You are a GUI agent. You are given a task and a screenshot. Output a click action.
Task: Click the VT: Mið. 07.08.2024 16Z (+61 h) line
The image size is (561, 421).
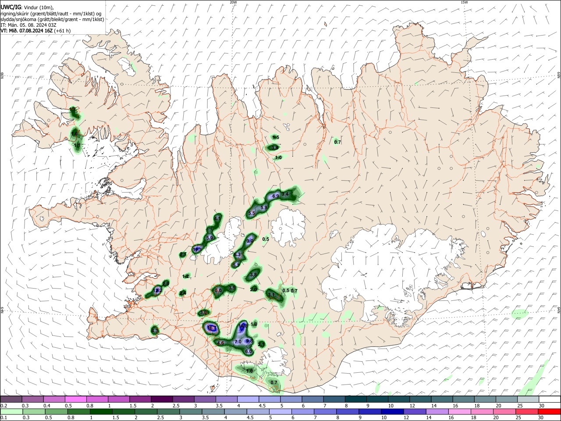pyautogui.click(x=36, y=31)
